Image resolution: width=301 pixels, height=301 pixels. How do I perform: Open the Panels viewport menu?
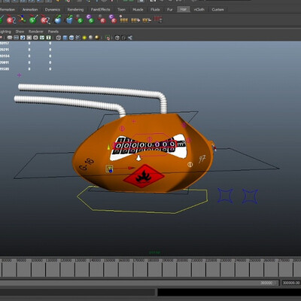[x=53, y=32]
